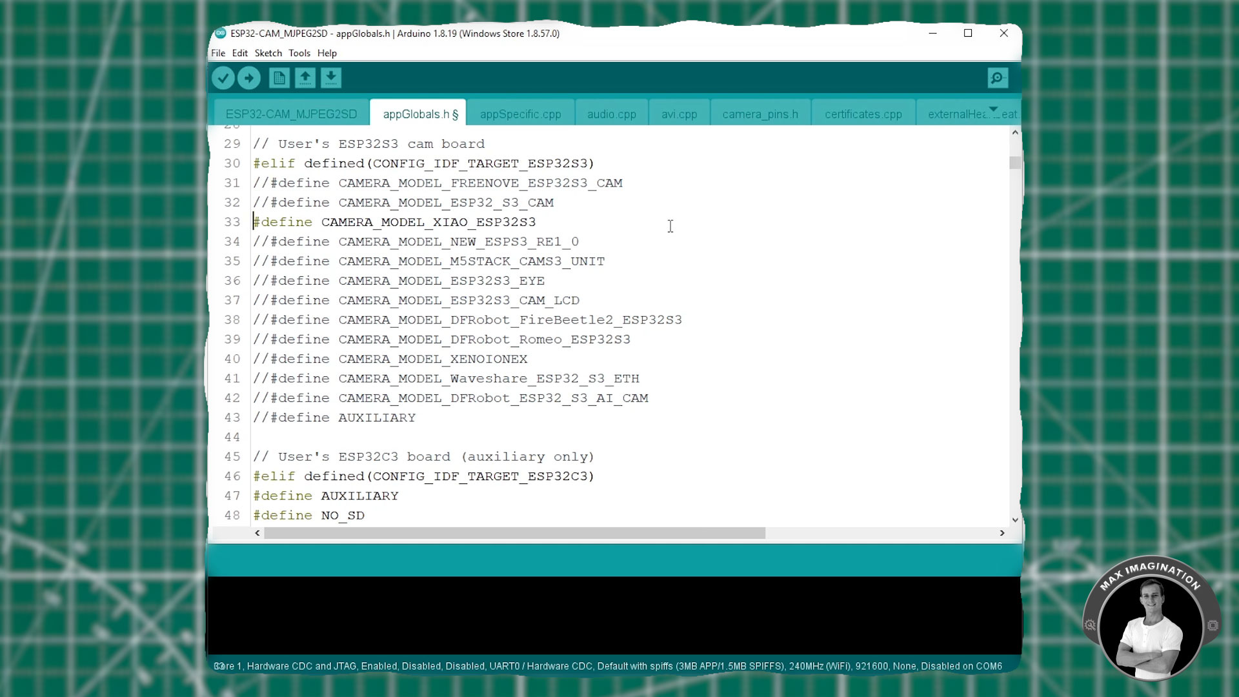Switch to the certificates.cpp tab
The height and width of the screenshot is (697, 1239).
pos(863,113)
